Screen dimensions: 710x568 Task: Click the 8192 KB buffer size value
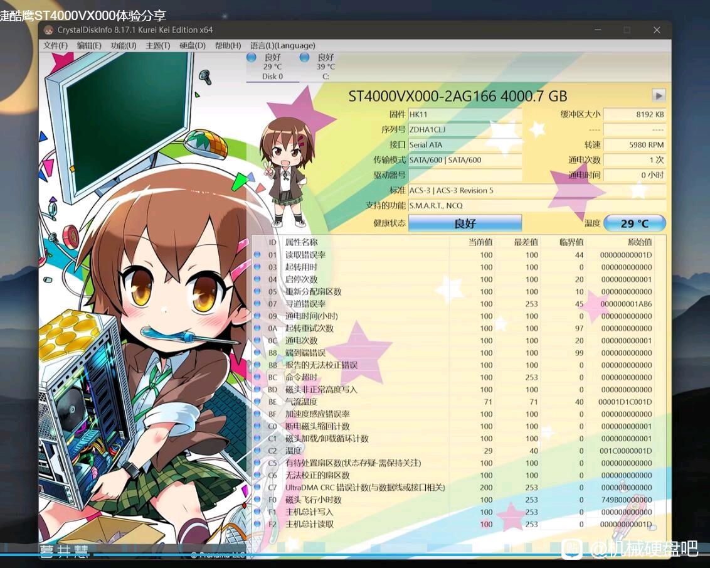634,114
